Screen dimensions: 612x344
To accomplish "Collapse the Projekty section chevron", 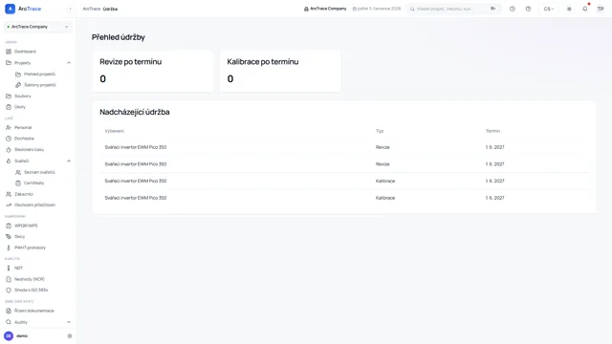I will [69, 63].
